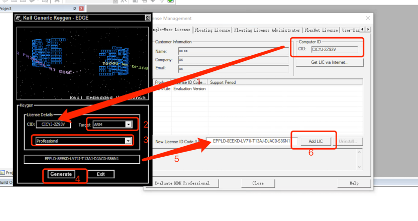Close the Project panel with red X
Viewport: 418px width, 221px height.
coord(81,9)
